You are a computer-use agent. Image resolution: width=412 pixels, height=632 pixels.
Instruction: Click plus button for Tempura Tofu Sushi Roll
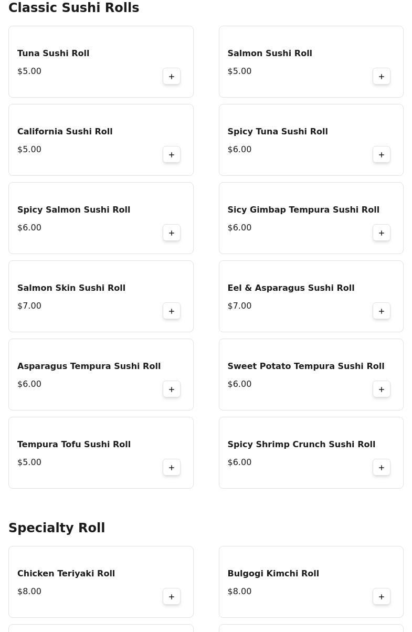[172, 468]
